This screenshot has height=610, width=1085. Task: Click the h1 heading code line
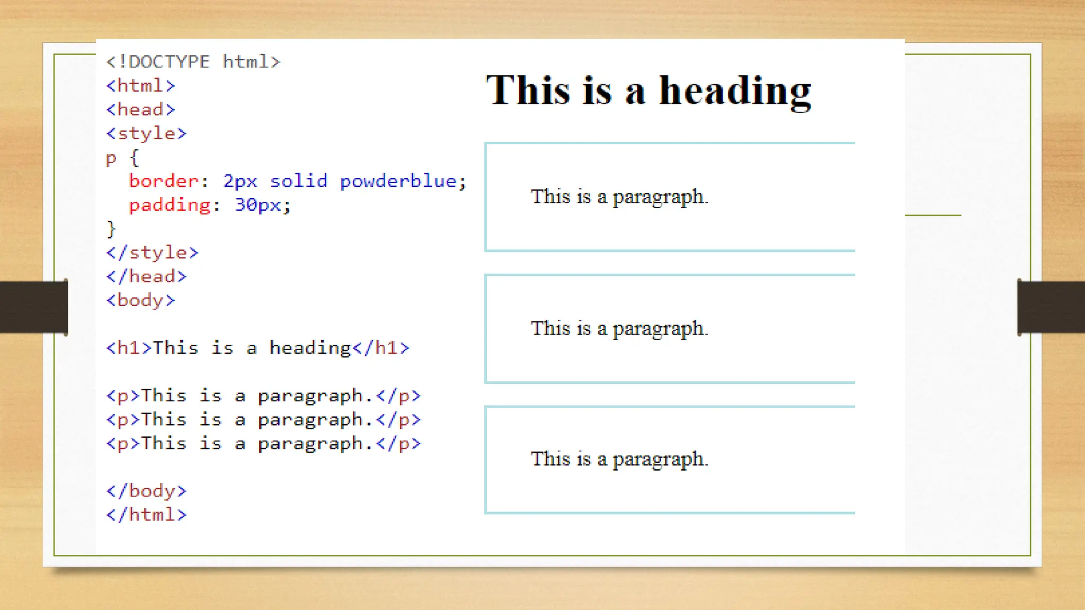pos(257,348)
